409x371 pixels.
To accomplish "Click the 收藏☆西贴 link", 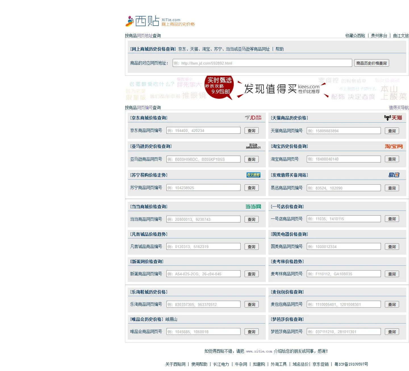I will coord(355,36).
